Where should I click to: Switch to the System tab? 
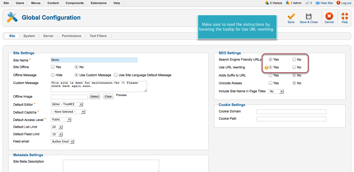click(x=29, y=36)
